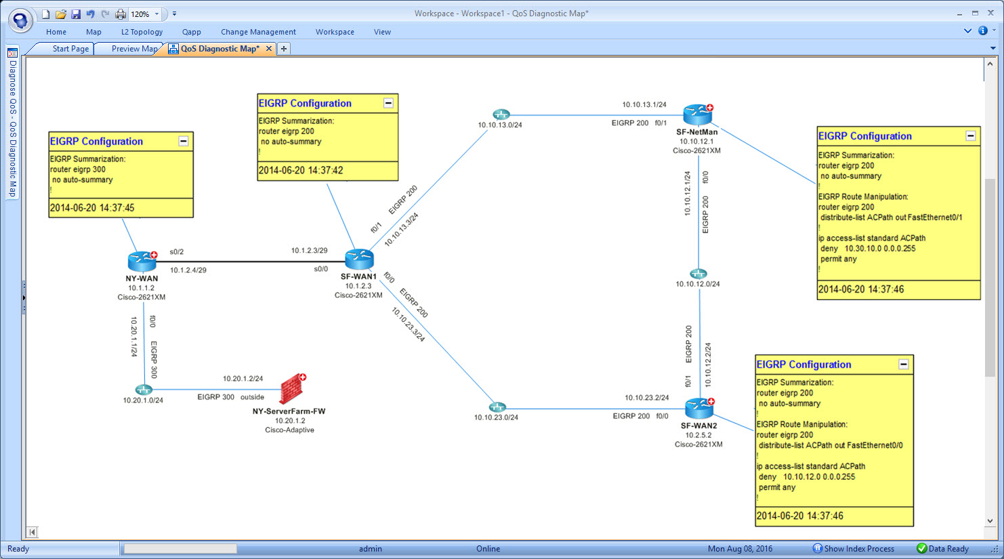The width and height of the screenshot is (1004, 559).
Task: Select the 10.10.13.0/24 LAN segment icon
Action: click(x=501, y=115)
